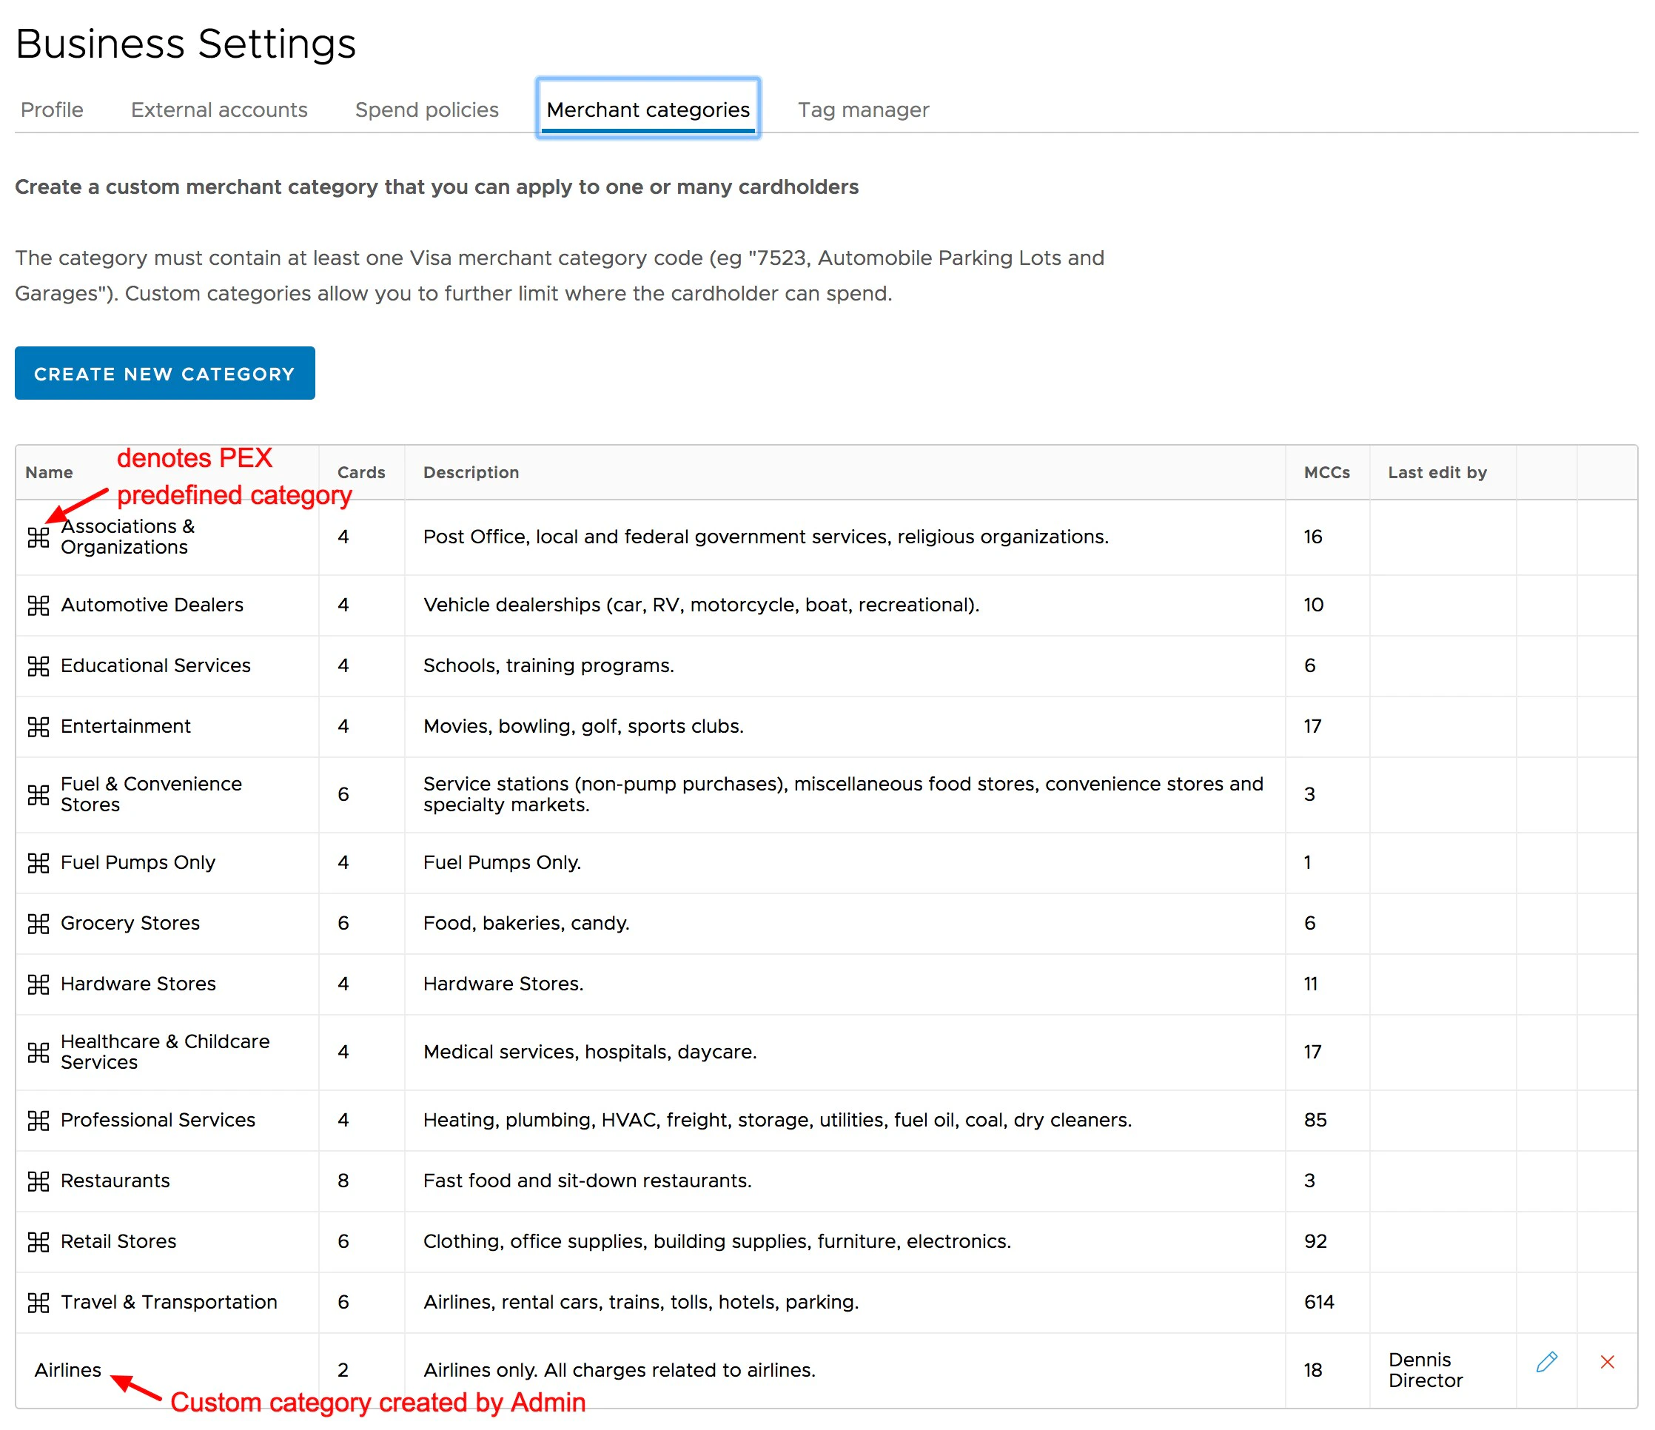This screenshot has width=1655, height=1430.
Task: Click predefined icon beside Fuel Pumps Only
Action: coord(38,863)
